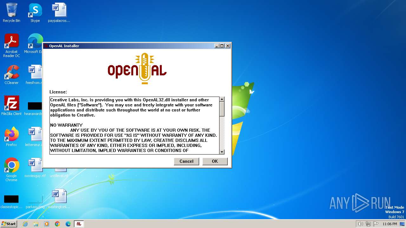Image resolution: width=406 pixels, height=228 pixels.
Task: Select the FileZilla Client icon
Action: tap(11, 106)
